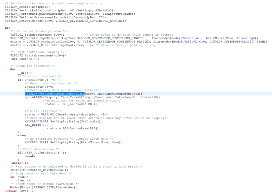Click !BSP_GetPushButton() condition
The image size is (272, 194).
[x=43, y=153]
